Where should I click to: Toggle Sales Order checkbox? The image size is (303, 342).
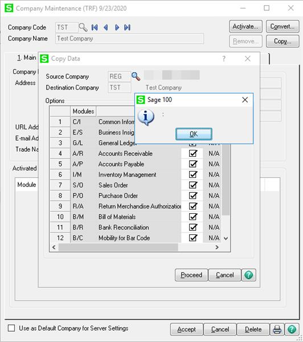(193, 185)
